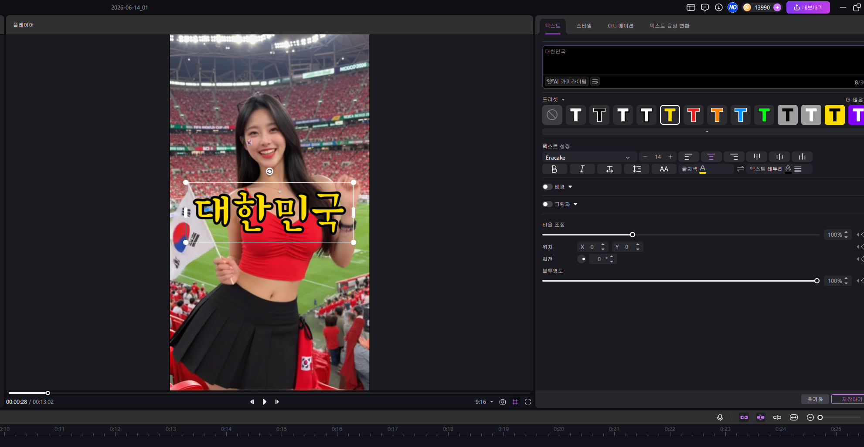This screenshot has height=447, width=864.
Task: Click the text wrap icon beside AI 카피라이팅
Action: pyautogui.click(x=595, y=81)
